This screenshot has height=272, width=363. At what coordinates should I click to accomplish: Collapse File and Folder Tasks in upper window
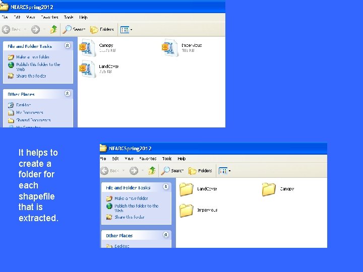coord(68,45)
